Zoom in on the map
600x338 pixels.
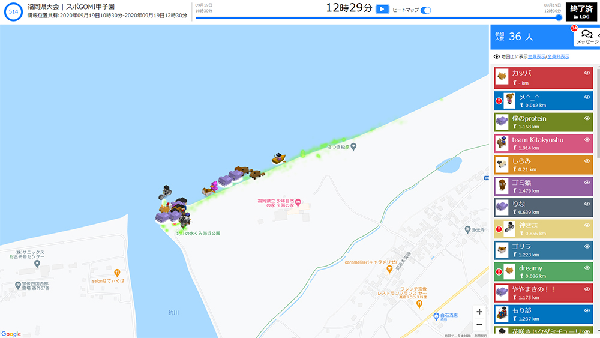(x=479, y=312)
